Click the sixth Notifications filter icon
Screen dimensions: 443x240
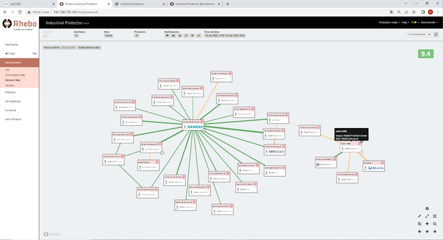(199, 35)
